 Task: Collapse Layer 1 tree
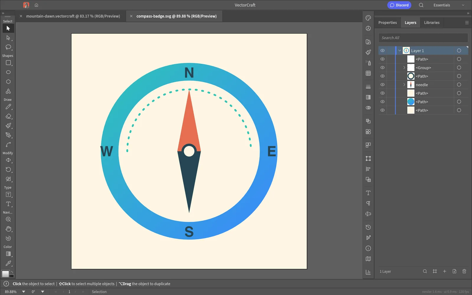(x=400, y=51)
